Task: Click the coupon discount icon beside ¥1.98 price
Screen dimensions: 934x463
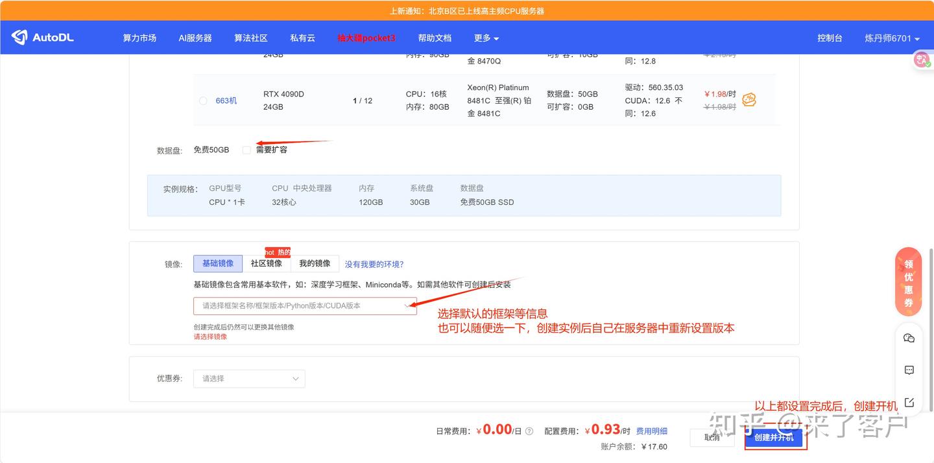Action: coord(749,100)
